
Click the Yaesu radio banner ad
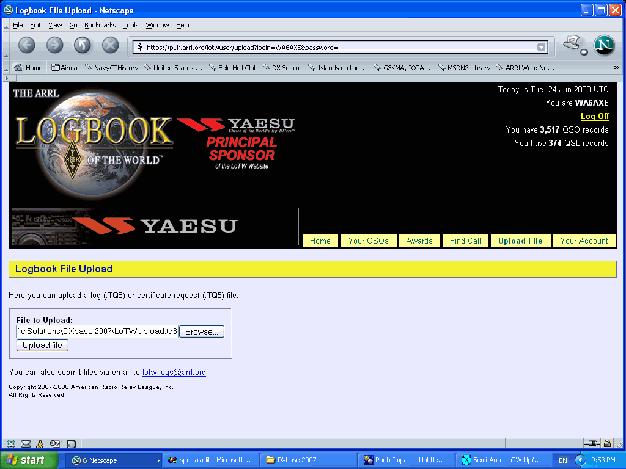(155, 227)
